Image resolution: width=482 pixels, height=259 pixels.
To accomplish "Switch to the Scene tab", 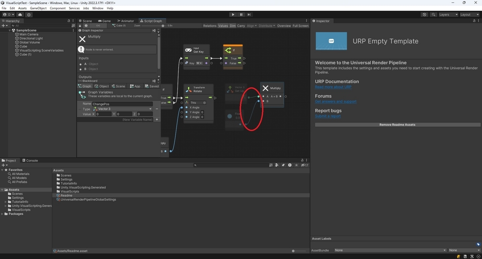I will (85, 21).
